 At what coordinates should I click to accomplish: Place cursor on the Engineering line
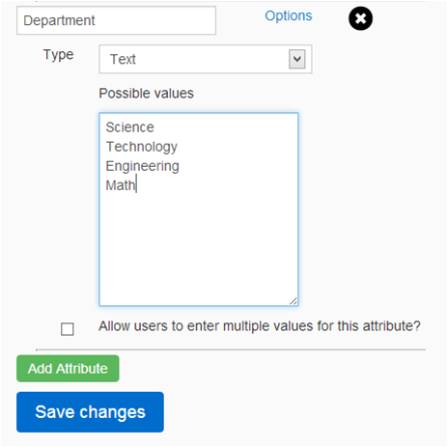[142, 166]
